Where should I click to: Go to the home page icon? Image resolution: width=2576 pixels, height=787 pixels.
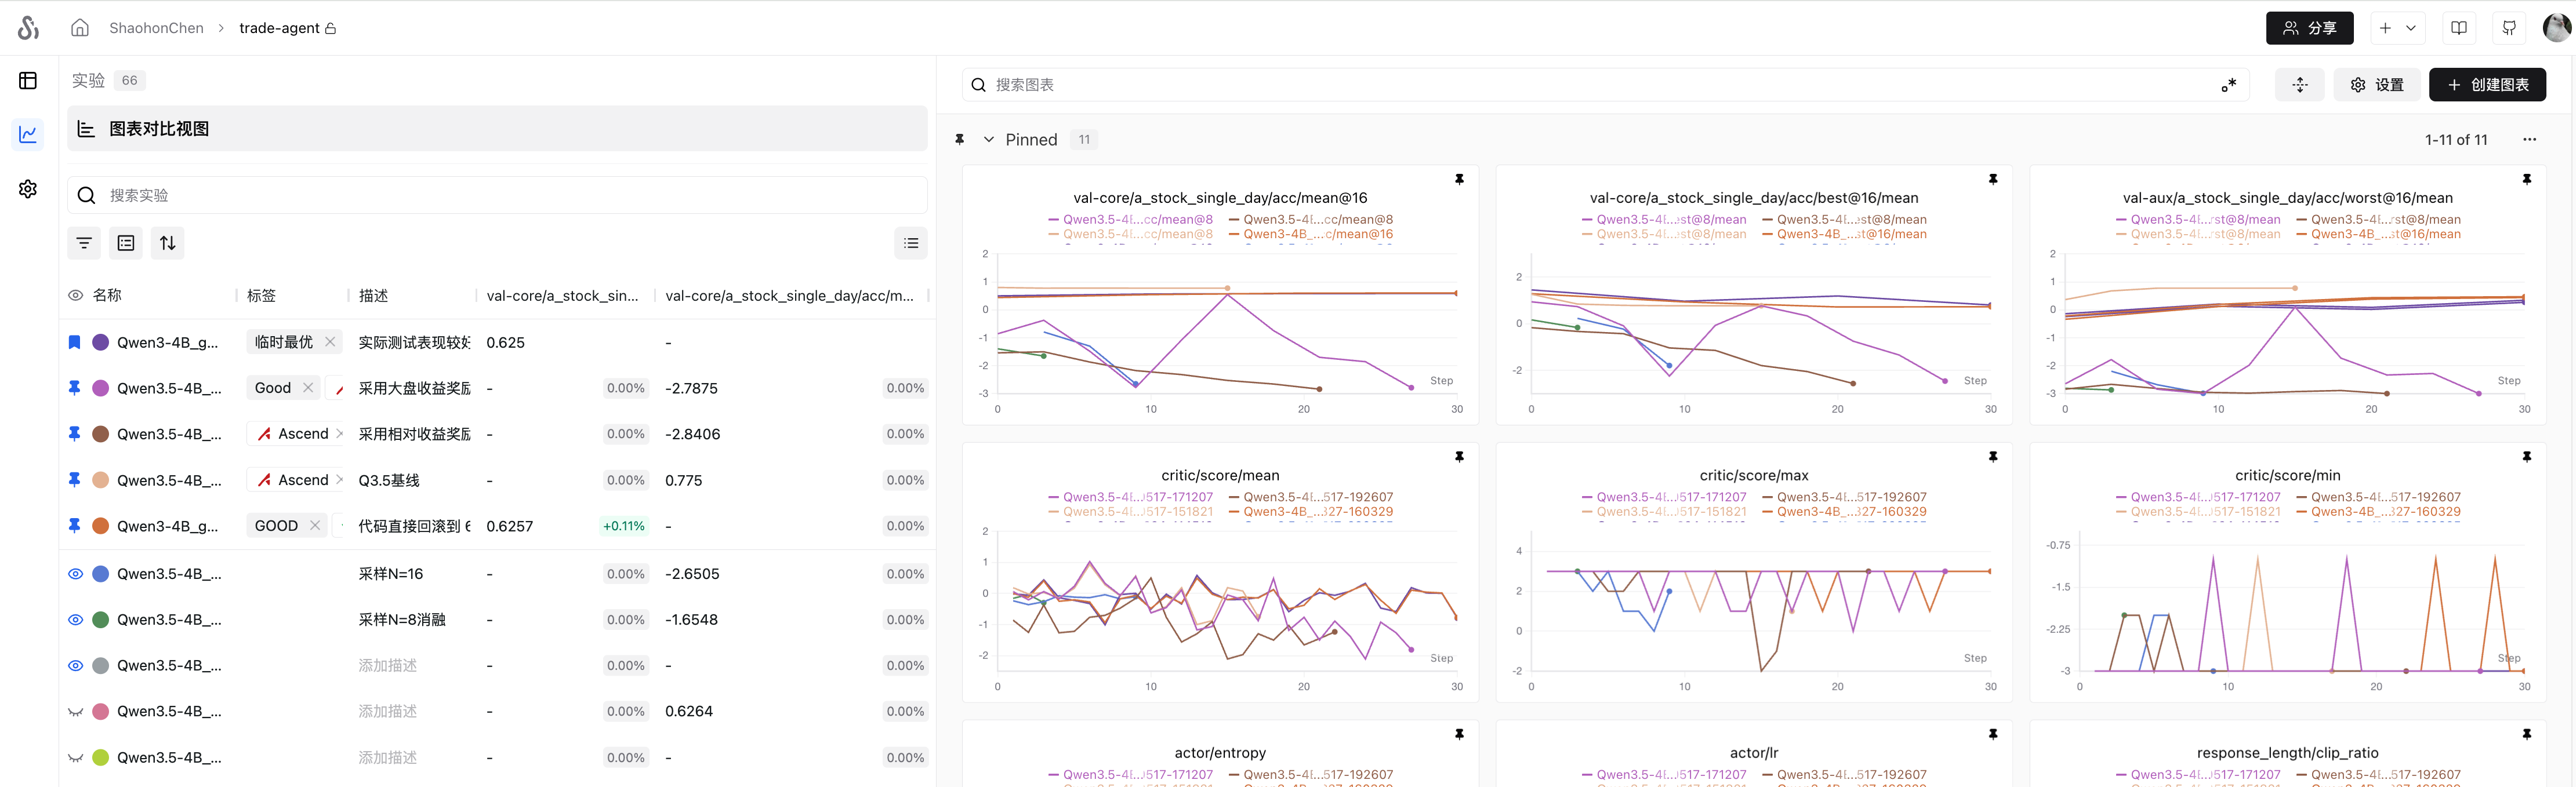pos(80,28)
